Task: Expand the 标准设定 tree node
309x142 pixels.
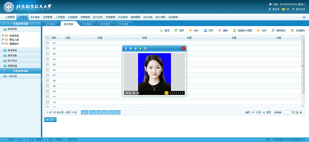Action: (x=2, y=36)
